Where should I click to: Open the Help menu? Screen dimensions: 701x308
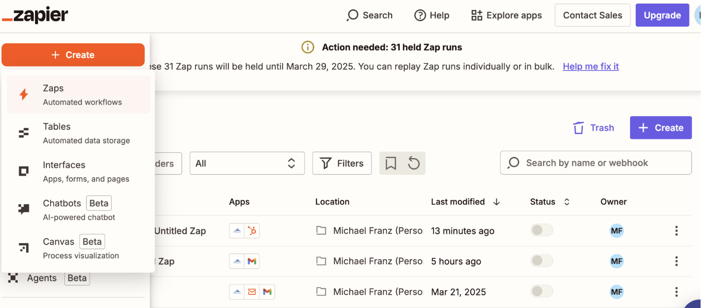[432, 16]
